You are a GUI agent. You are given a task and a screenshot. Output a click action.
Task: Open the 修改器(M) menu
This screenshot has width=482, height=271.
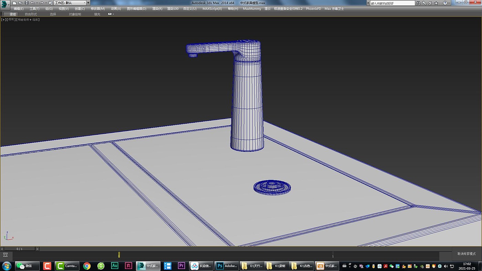tap(98, 9)
